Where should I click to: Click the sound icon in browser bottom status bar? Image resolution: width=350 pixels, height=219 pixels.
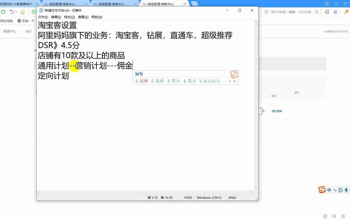coord(334,216)
